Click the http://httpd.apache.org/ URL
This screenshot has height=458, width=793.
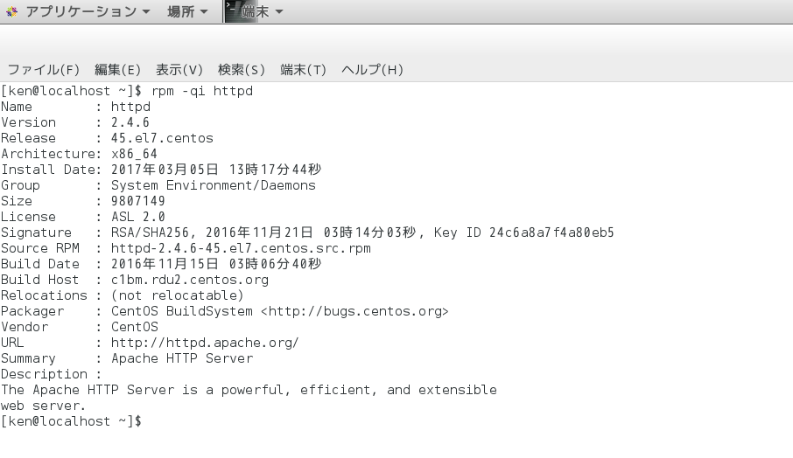click(205, 343)
